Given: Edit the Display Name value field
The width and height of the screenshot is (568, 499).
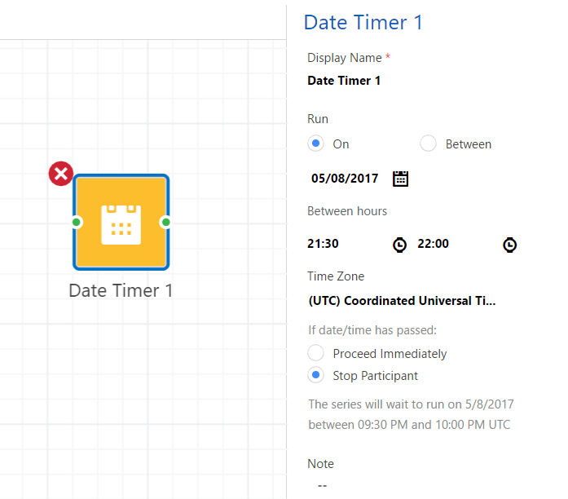Looking at the screenshot, I should [x=344, y=81].
